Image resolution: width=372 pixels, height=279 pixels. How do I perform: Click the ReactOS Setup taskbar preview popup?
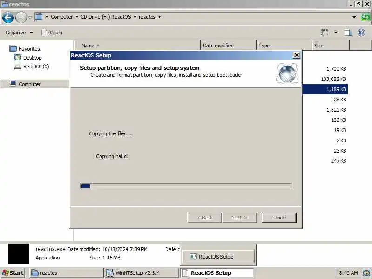coord(218,256)
